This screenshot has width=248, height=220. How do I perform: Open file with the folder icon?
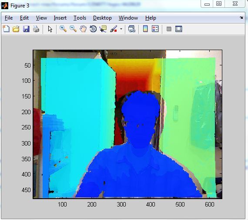[16, 29]
